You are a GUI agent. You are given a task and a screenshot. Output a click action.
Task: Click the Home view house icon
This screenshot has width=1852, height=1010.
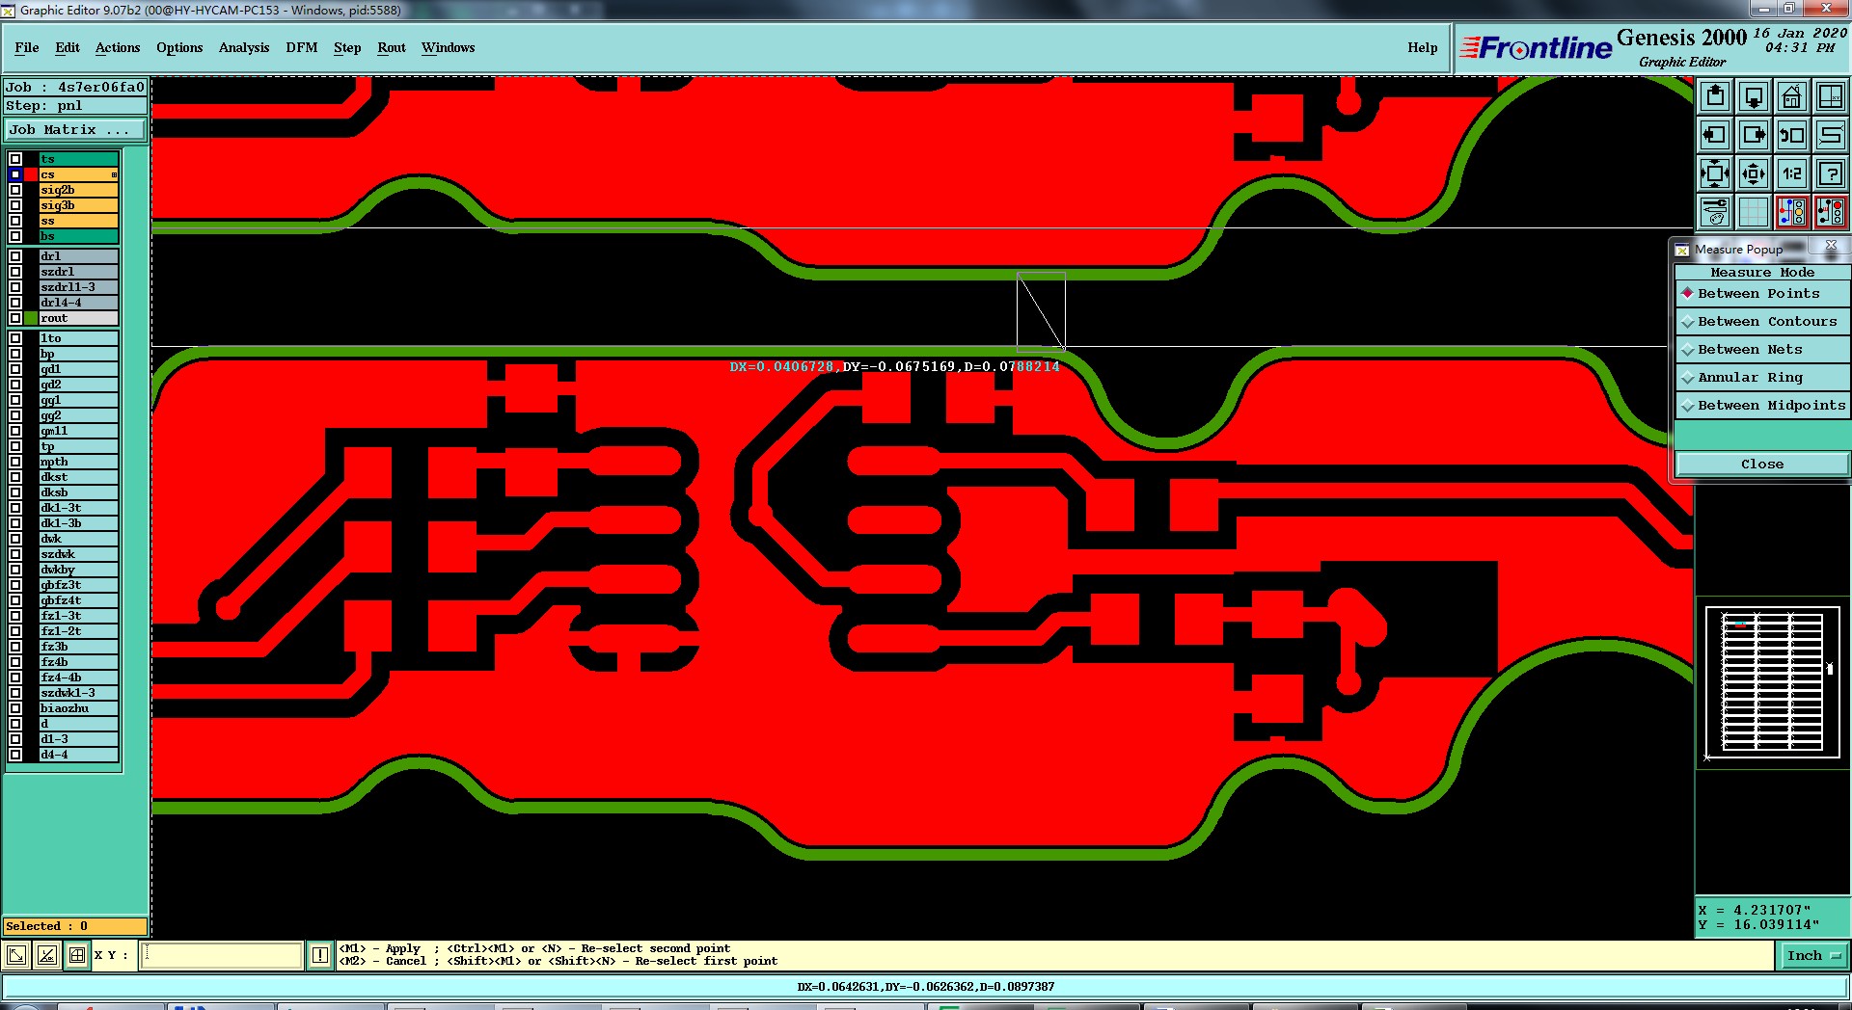coord(1792,96)
